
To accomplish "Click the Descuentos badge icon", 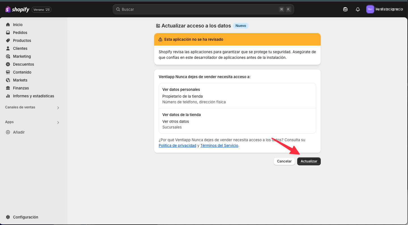I will point(8,64).
